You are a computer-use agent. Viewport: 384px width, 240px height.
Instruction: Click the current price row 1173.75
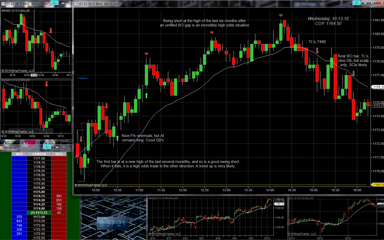(39, 213)
